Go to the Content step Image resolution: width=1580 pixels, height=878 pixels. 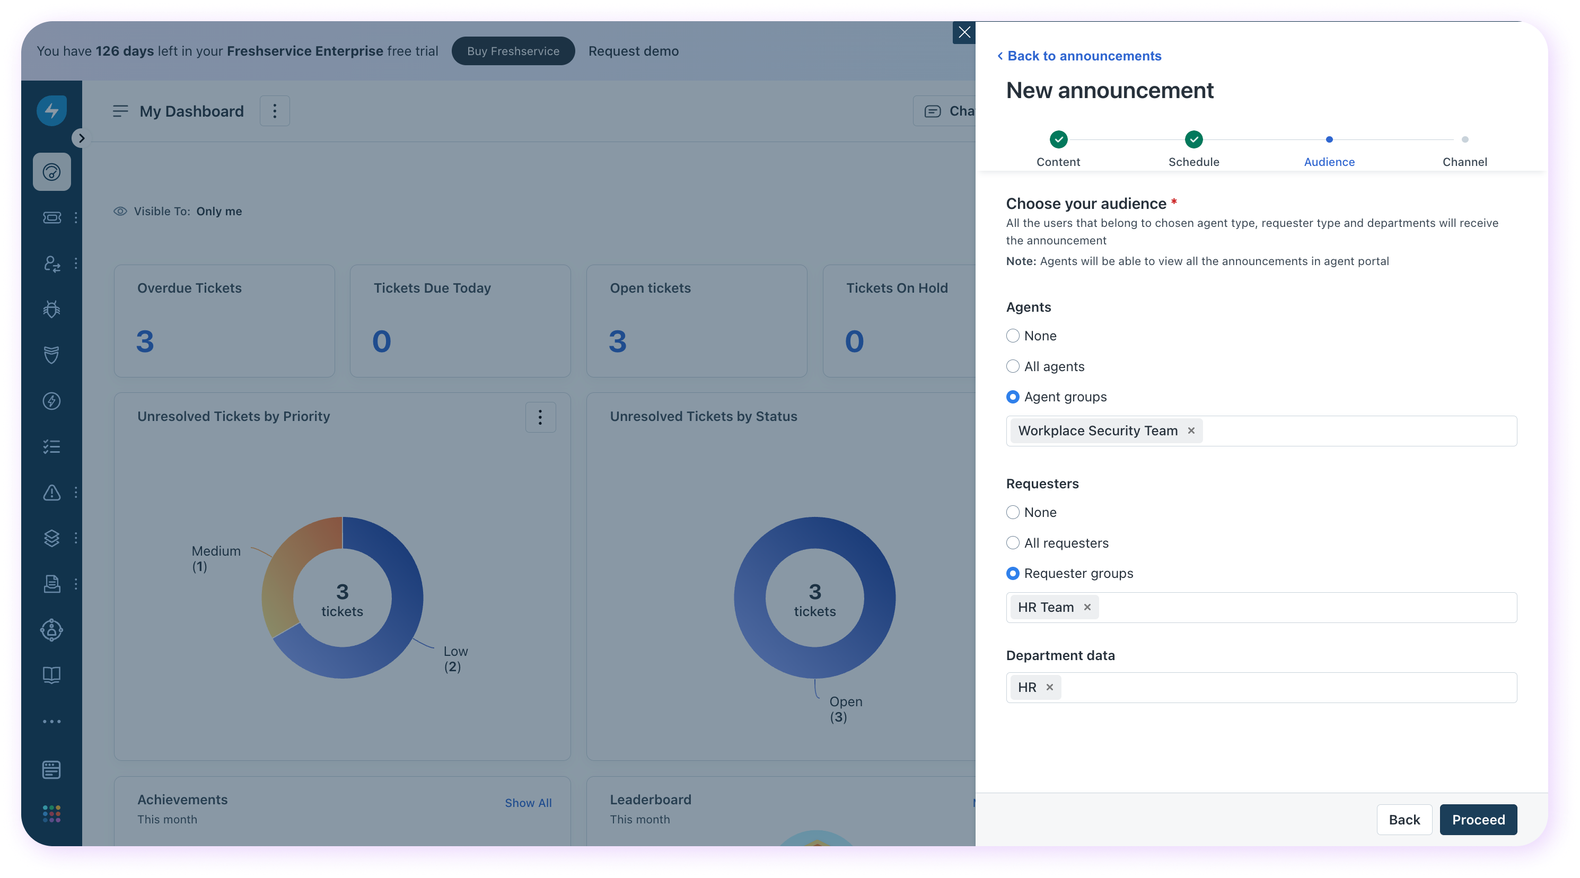tap(1058, 140)
